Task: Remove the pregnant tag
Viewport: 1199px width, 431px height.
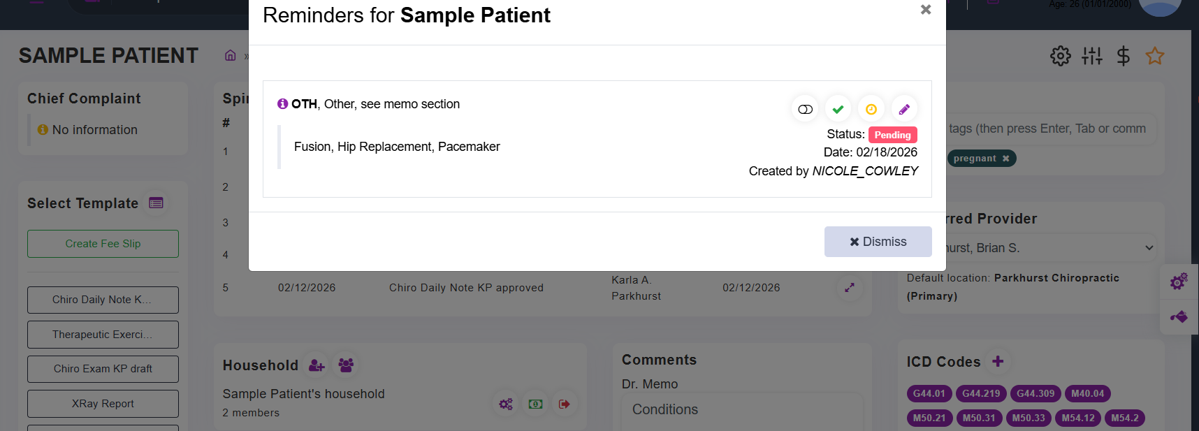Action: (x=1005, y=159)
